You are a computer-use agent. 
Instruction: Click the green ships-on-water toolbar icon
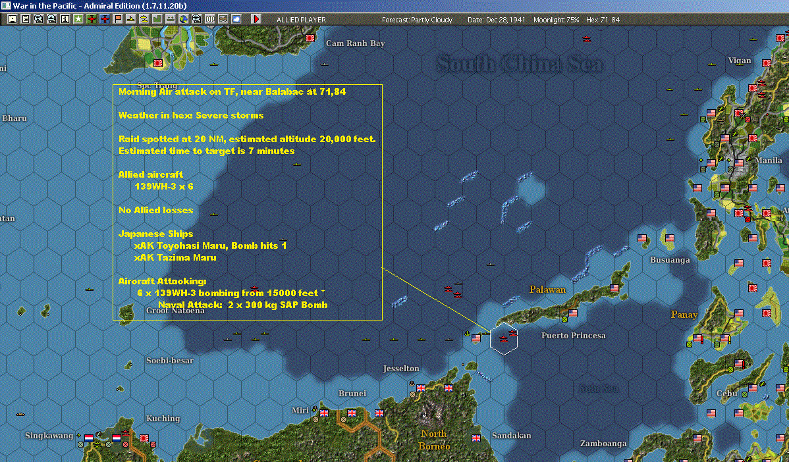pos(170,19)
